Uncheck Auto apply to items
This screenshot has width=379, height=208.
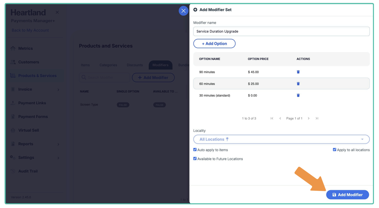[195, 150]
